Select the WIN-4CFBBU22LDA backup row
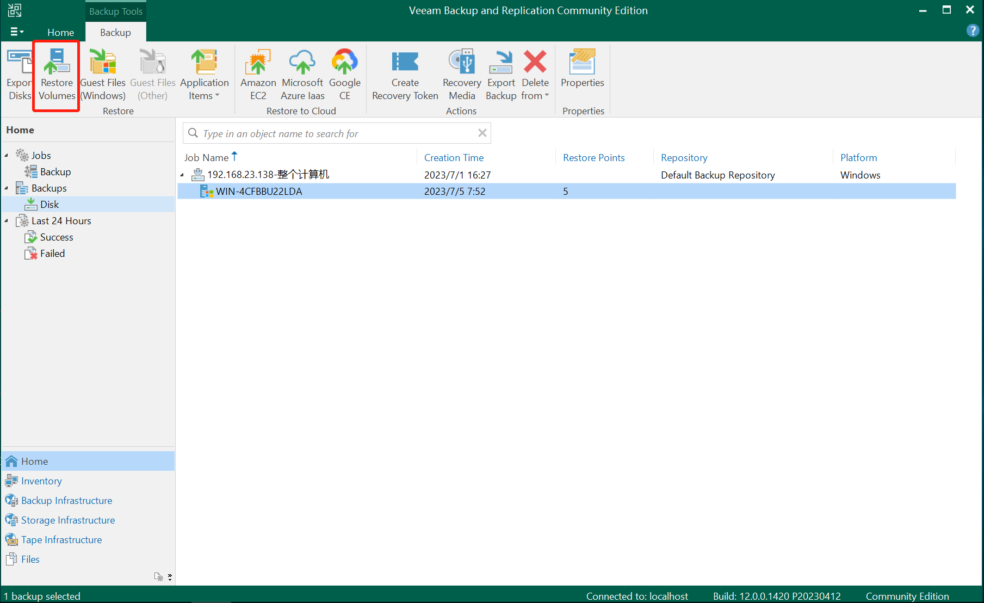 [x=566, y=191]
